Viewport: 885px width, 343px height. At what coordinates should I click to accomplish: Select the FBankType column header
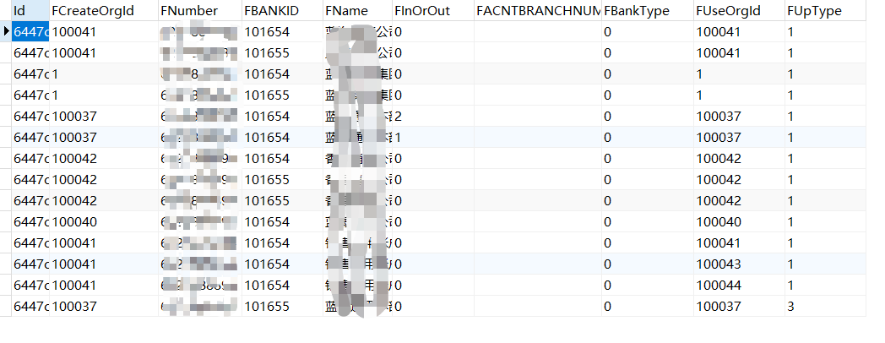[x=646, y=11]
